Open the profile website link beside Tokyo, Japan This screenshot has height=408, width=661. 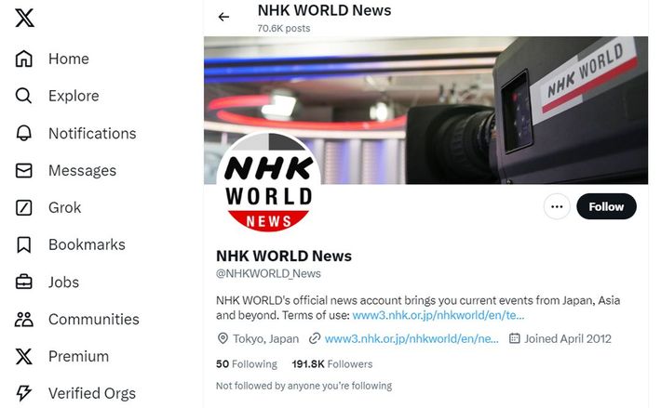[411, 338]
